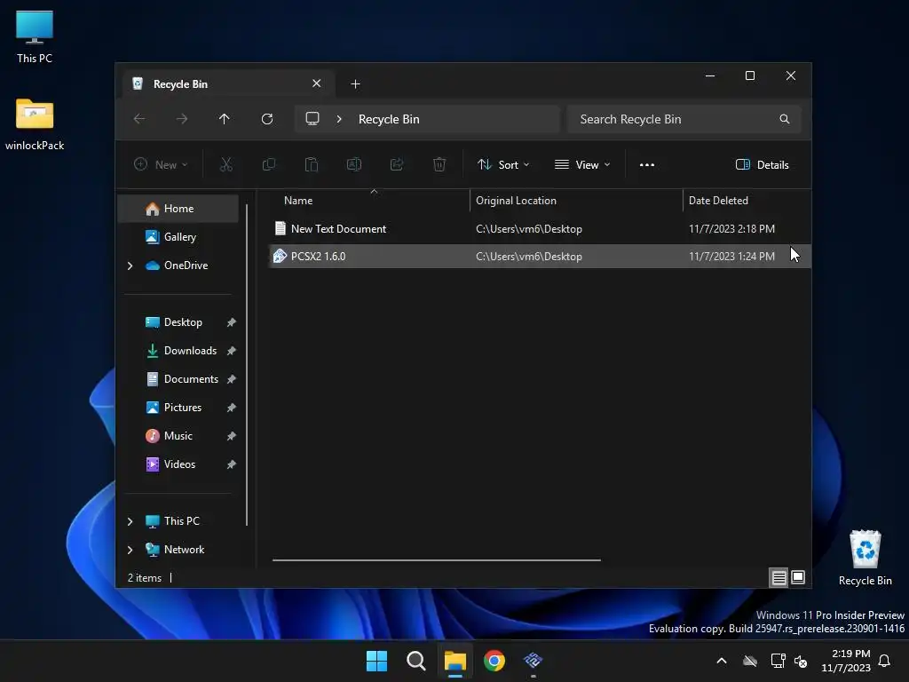This screenshot has width=909, height=682.
Task: Open the Sort dropdown
Action: point(503,164)
